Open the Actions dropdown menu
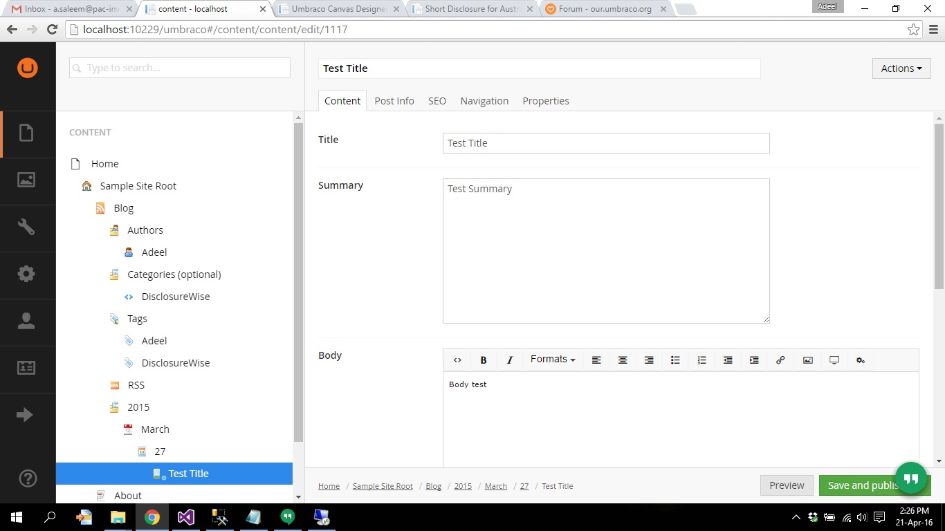945x531 pixels. point(901,68)
